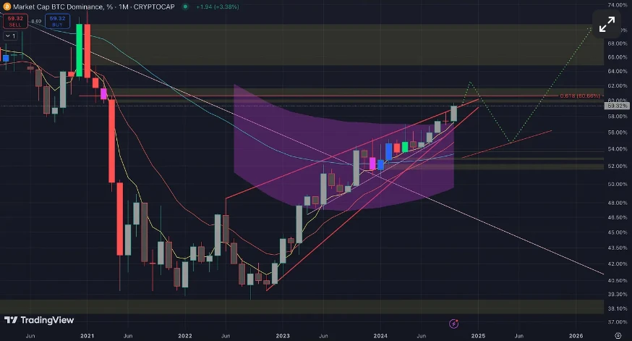Click the 0.03 spread value
This screenshot has height=341, width=632.
(36, 22)
